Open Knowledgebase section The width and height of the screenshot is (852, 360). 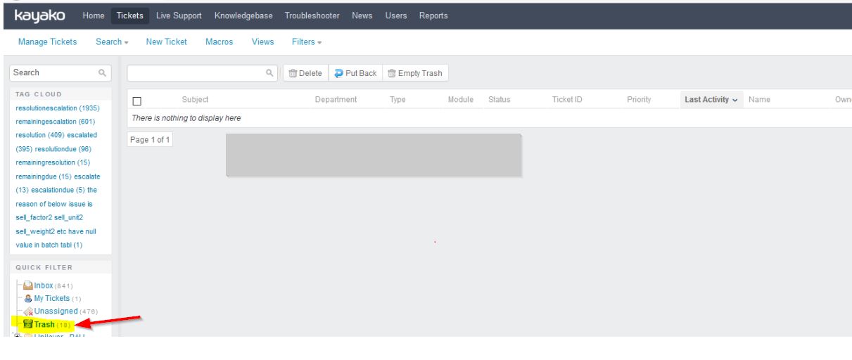coord(246,15)
